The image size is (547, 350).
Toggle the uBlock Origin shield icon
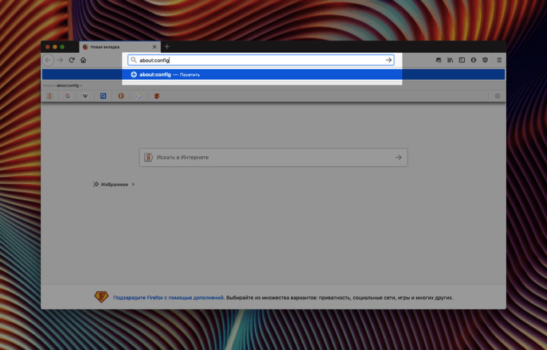[485, 60]
